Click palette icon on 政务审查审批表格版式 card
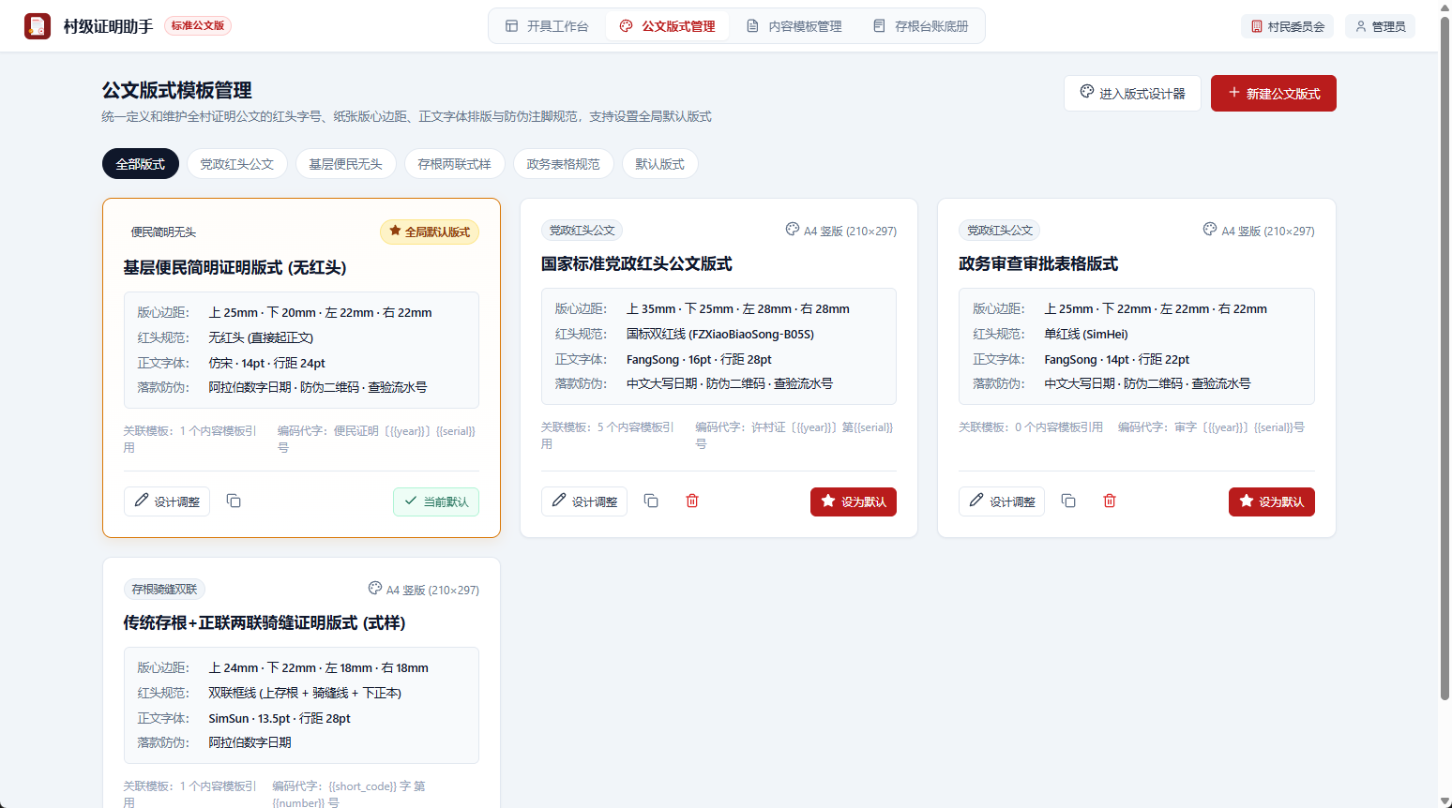This screenshot has height=808, width=1452. click(1210, 230)
